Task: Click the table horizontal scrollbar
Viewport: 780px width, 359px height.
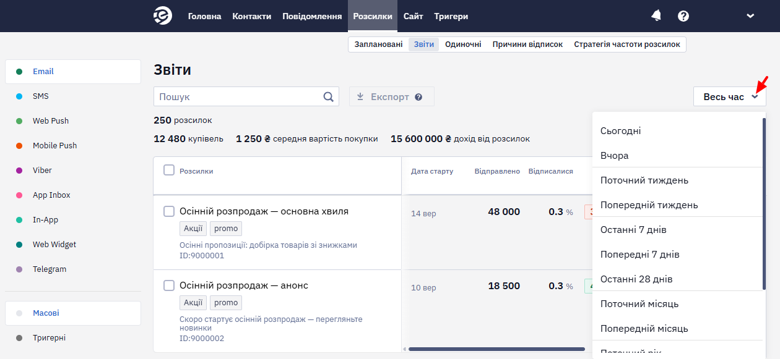Action: click(496, 349)
